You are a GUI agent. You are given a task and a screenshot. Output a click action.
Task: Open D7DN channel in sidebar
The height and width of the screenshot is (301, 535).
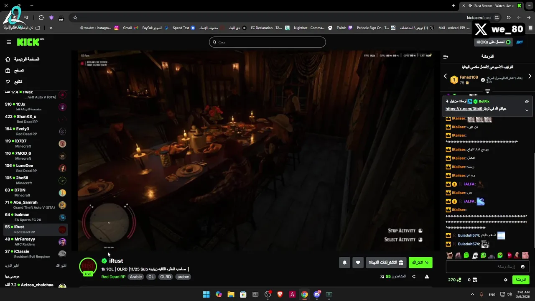(x=36, y=193)
